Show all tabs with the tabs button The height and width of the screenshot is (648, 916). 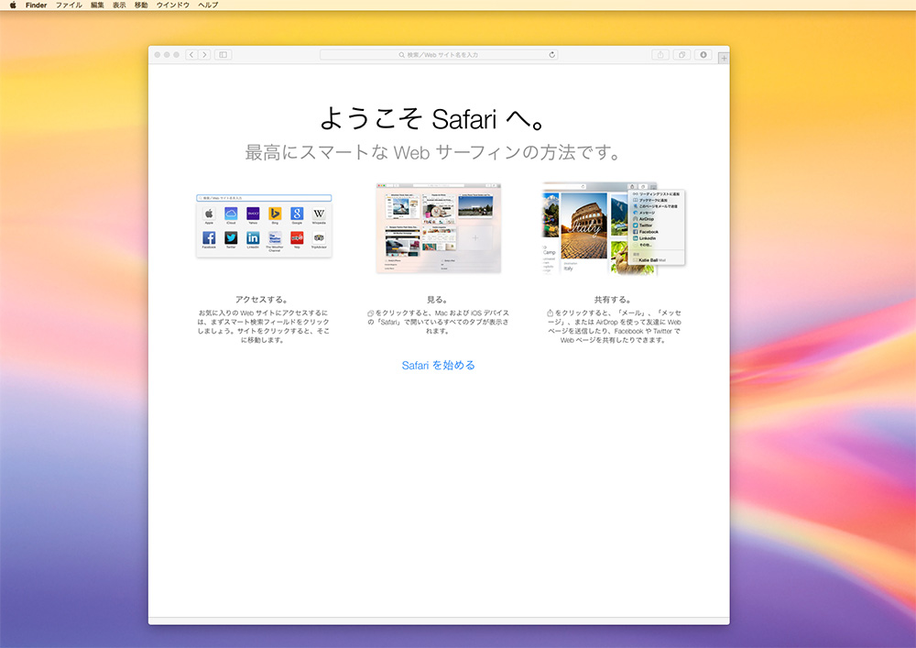pos(682,54)
